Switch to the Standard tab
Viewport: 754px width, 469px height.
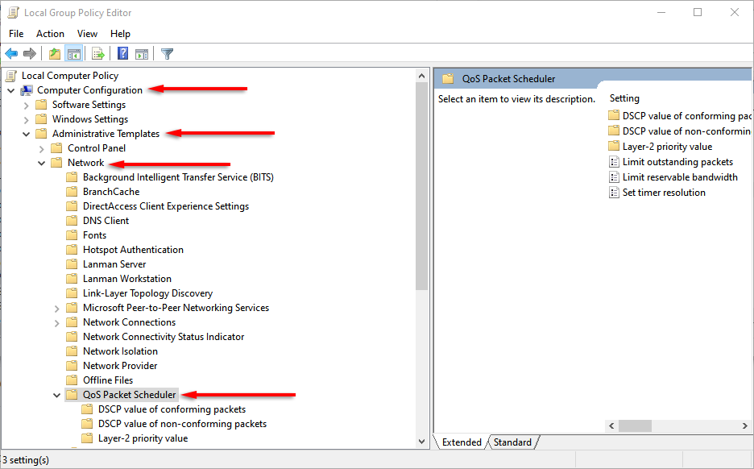pyautogui.click(x=512, y=442)
